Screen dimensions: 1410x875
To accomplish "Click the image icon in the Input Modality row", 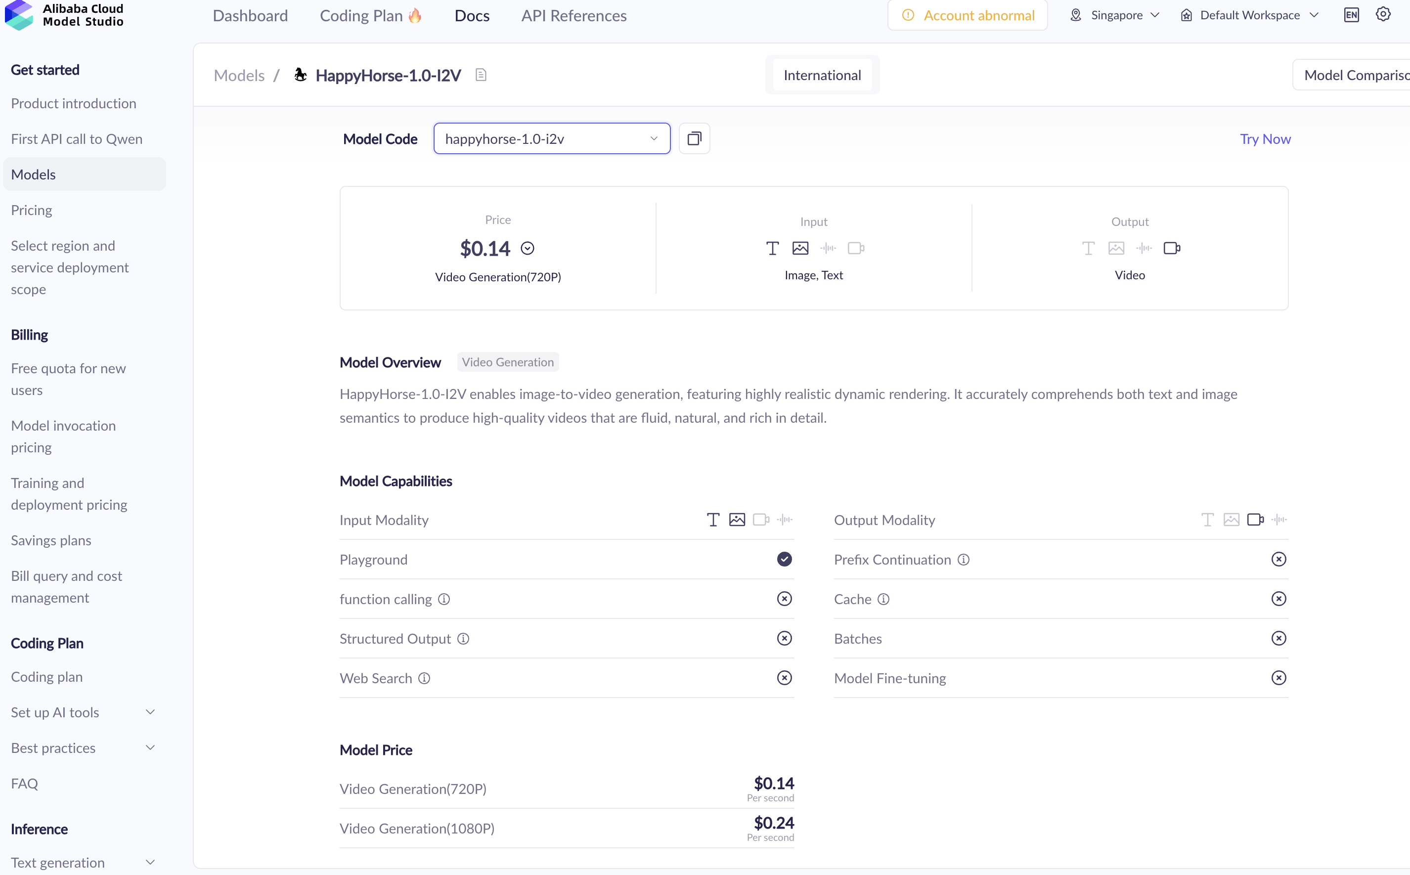I will [x=737, y=520].
